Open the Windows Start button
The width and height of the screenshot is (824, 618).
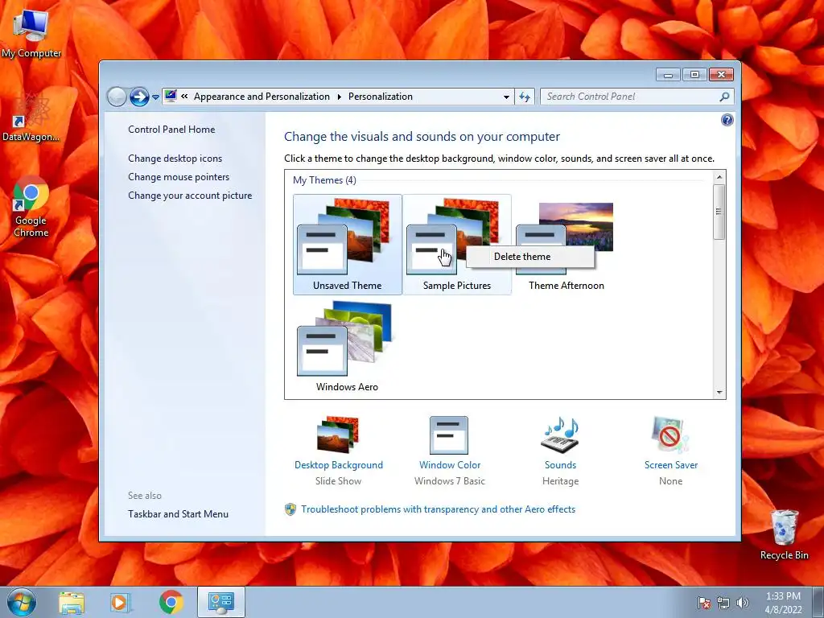(x=22, y=602)
